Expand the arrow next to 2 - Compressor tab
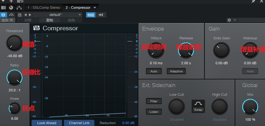Image resolution: width=265 pixels, height=126 pixels. pyautogui.click(x=95, y=7)
